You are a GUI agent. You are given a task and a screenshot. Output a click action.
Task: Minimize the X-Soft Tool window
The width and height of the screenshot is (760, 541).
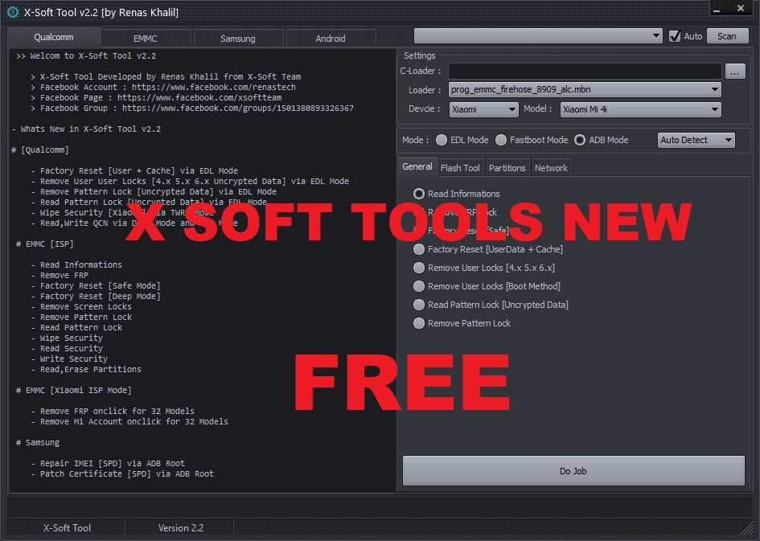tap(717, 8)
